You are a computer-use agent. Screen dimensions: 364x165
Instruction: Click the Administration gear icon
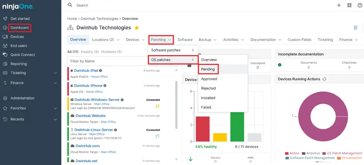click(x=5, y=98)
